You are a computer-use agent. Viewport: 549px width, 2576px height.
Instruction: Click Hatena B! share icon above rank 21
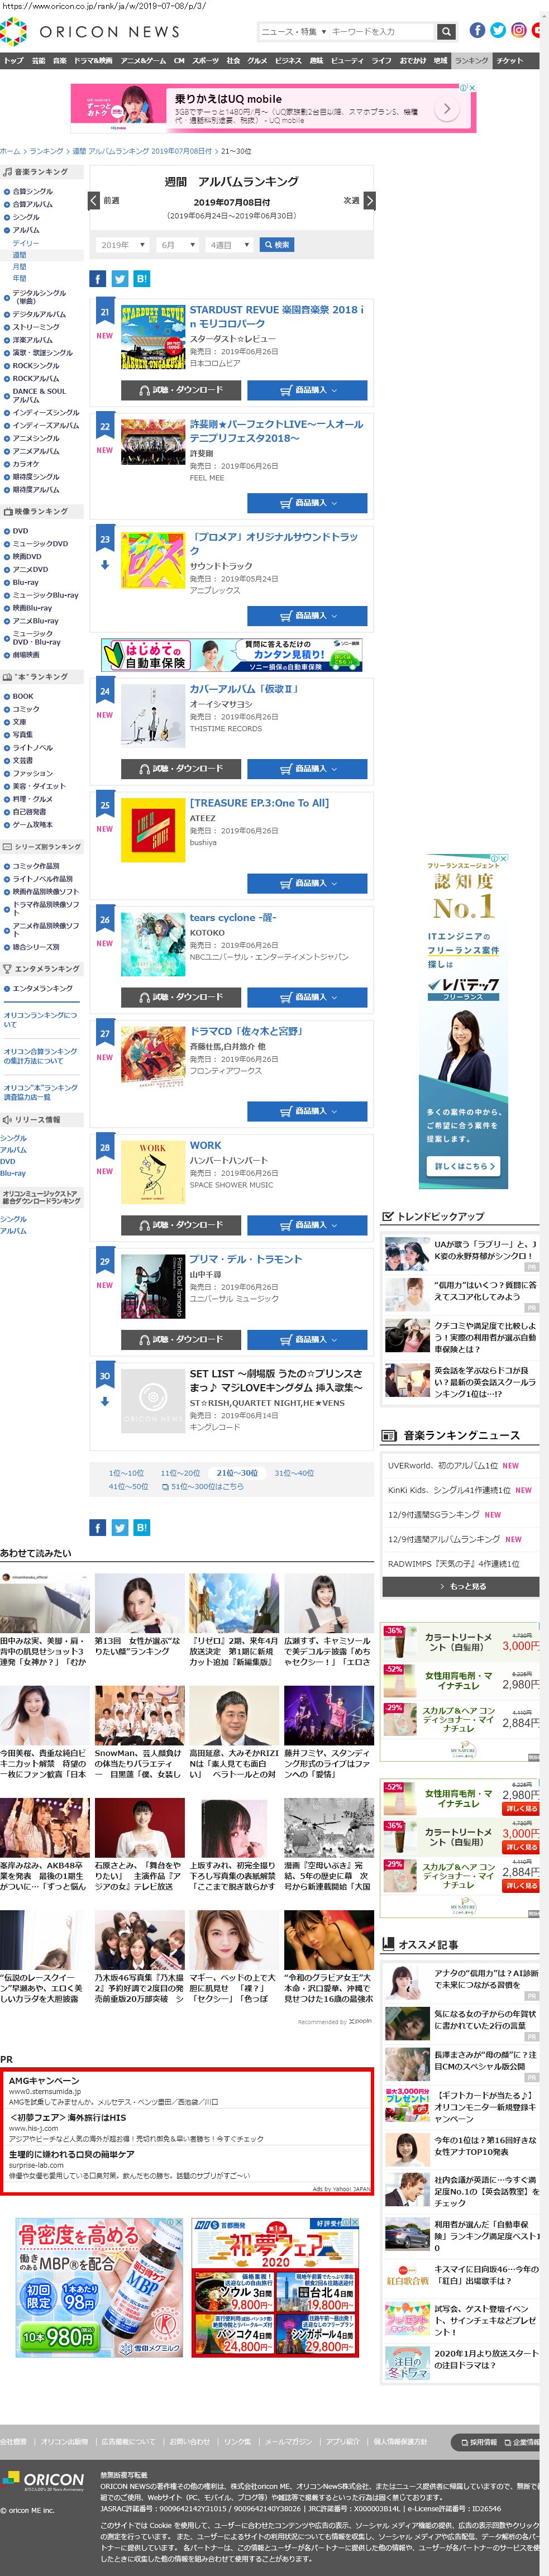(x=142, y=279)
